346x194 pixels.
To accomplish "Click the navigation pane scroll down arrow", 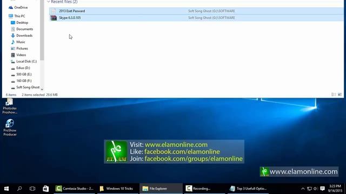I will (x=42, y=89).
